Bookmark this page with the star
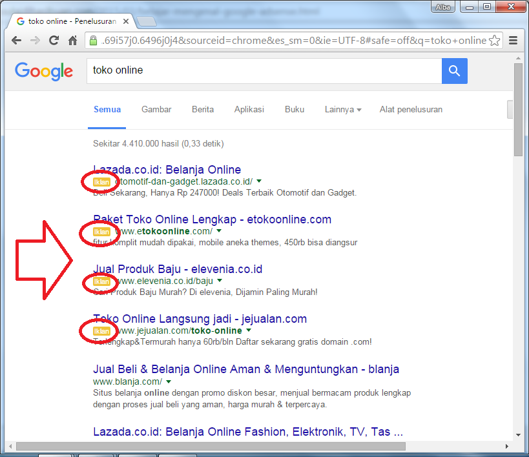 [x=495, y=40]
